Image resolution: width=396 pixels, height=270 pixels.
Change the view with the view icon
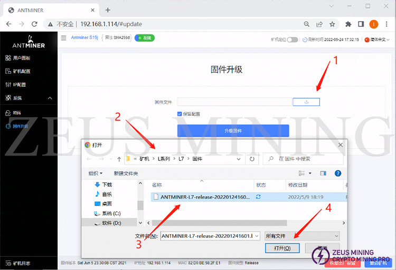tap(301, 173)
